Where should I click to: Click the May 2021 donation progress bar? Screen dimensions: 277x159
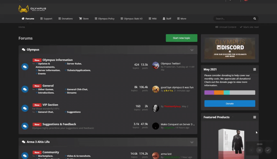(230, 93)
